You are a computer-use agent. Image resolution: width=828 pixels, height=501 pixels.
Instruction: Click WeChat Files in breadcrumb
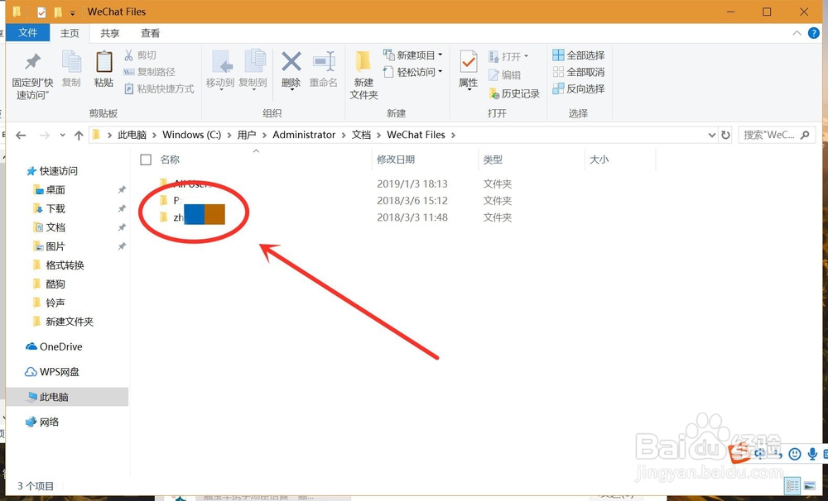pos(416,135)
